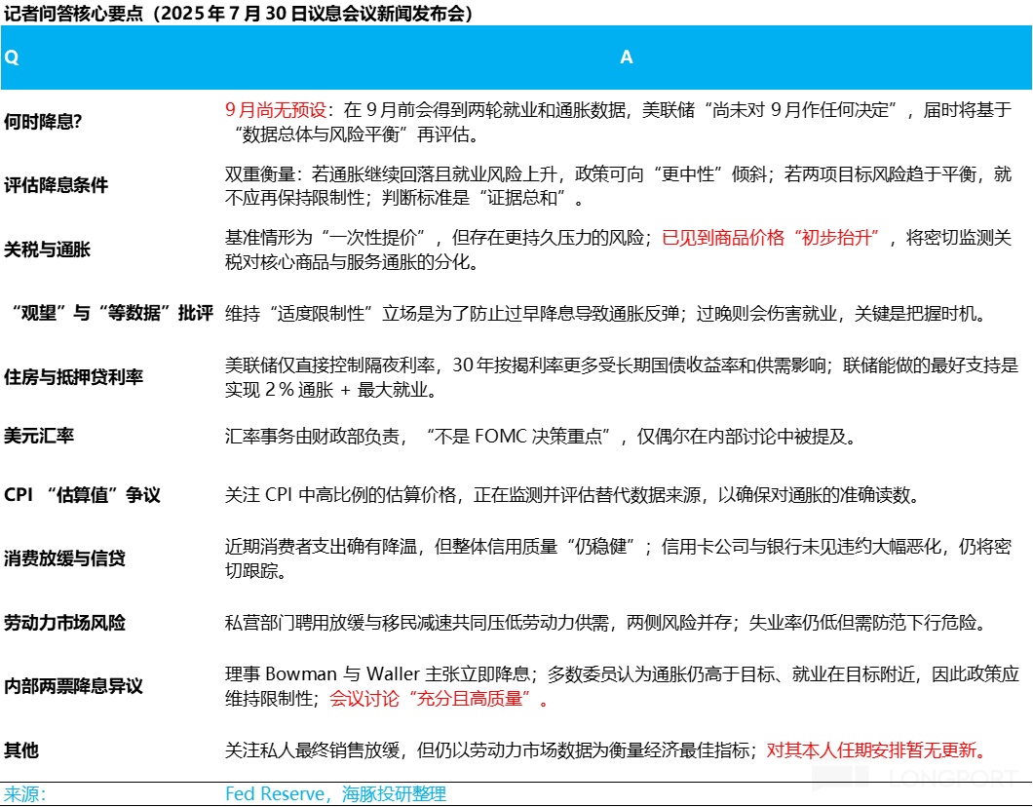This screenshot has height=807, width=1033.
Task: Select the 内部两票降息异议 row label
Action: click(x=73, y=686)
